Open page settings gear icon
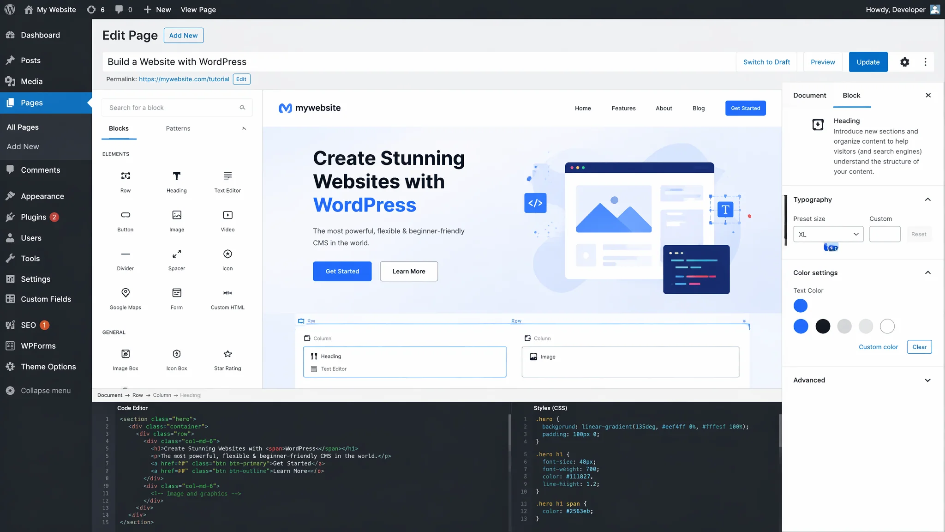Image resolution: width=945 pixels, height=532 pixels. click(x=904, y=62)
